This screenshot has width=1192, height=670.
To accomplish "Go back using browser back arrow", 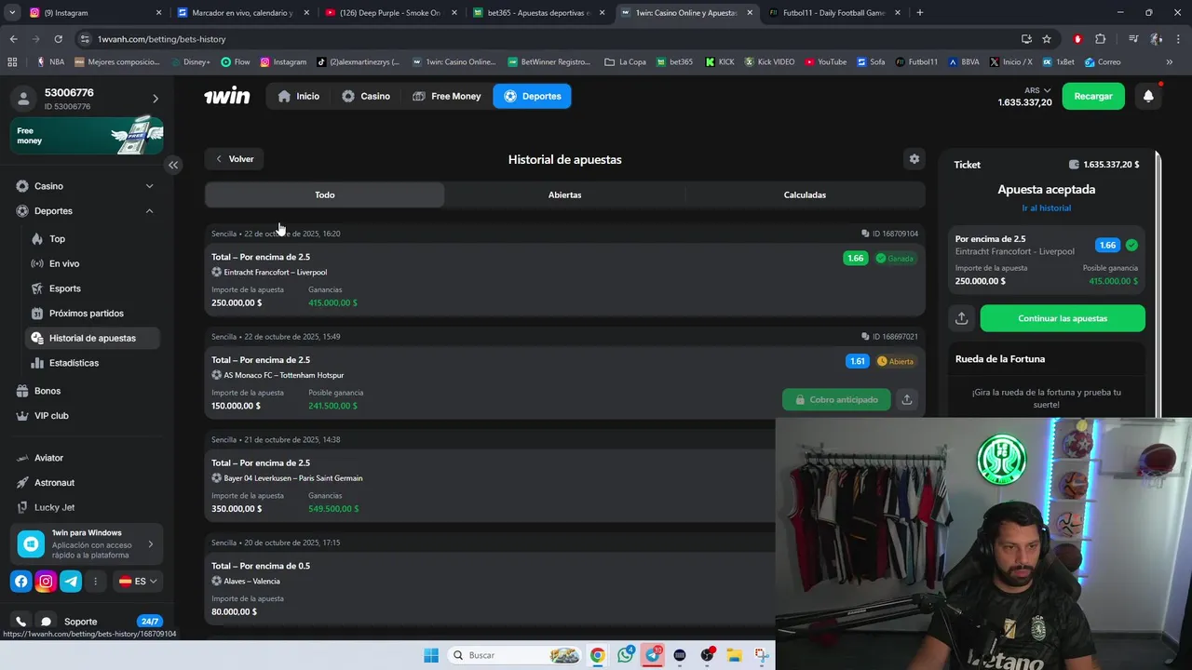I will click(x=13, y=39).
